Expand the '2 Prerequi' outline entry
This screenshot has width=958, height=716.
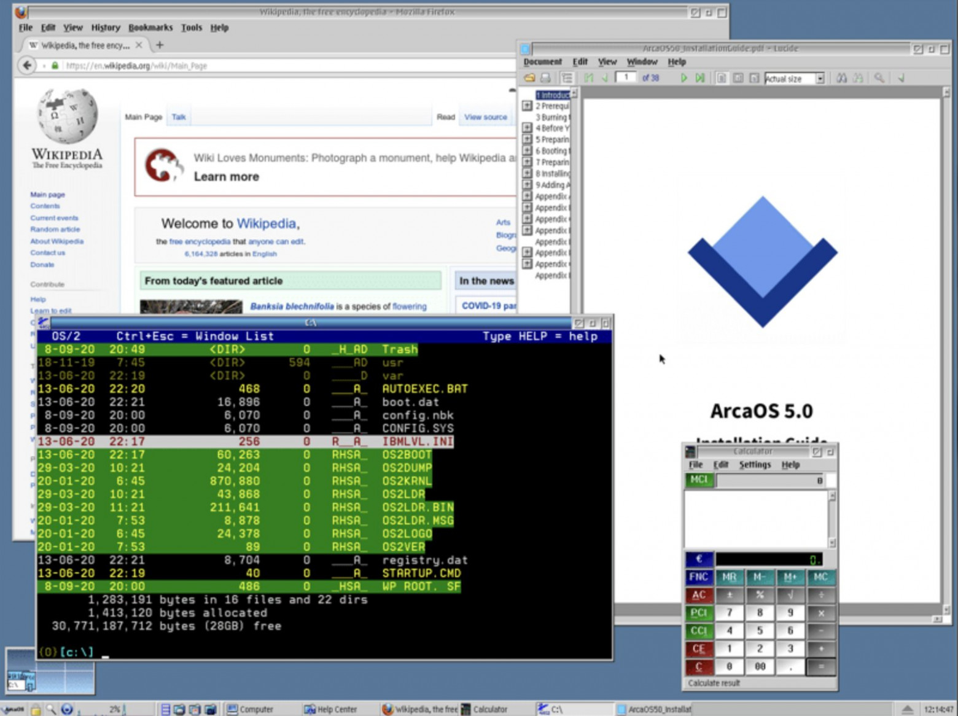[527, 106]
